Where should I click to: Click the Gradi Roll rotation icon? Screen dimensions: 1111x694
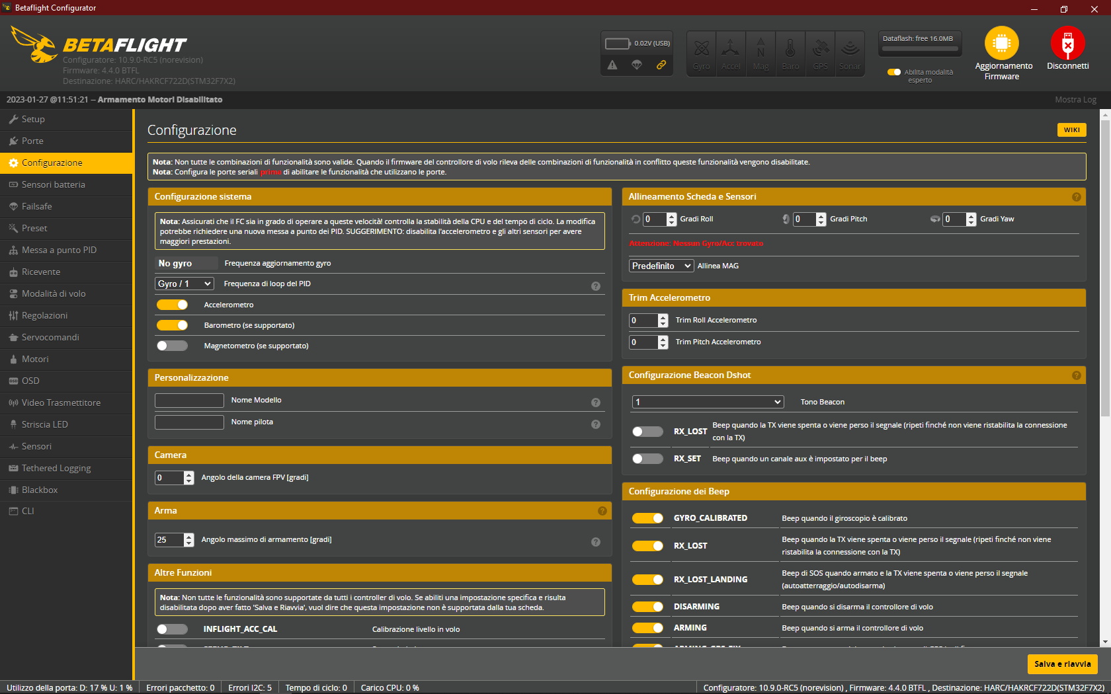[636, 219]
